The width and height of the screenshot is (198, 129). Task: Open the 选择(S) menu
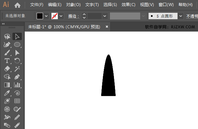110,5
